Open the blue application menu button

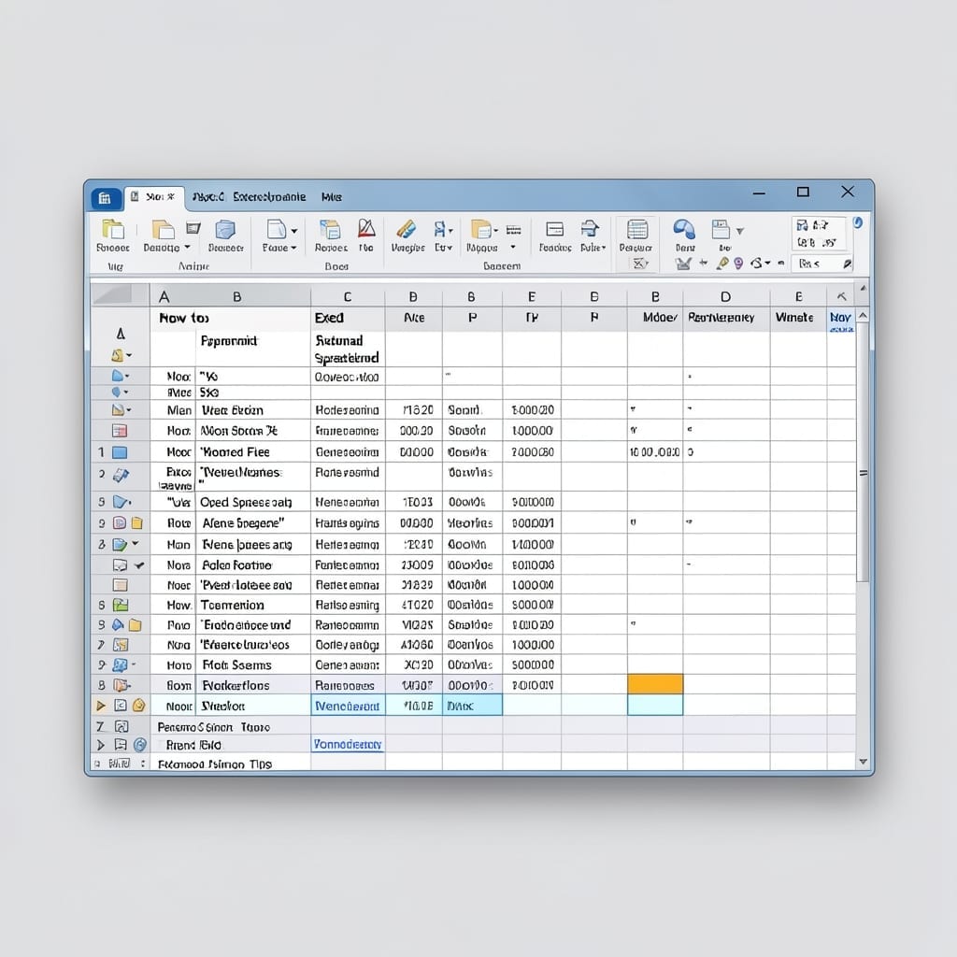click(x=105, y=198)
